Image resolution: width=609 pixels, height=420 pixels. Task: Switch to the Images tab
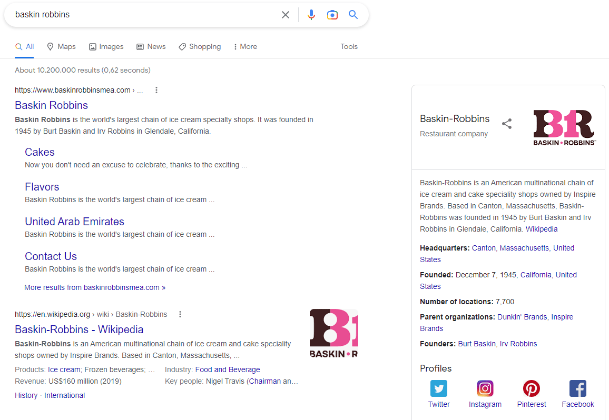point(106,47)
